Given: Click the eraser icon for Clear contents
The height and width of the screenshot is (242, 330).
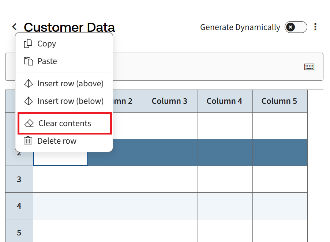Looking at the screenshot, I should coord(29,124).
